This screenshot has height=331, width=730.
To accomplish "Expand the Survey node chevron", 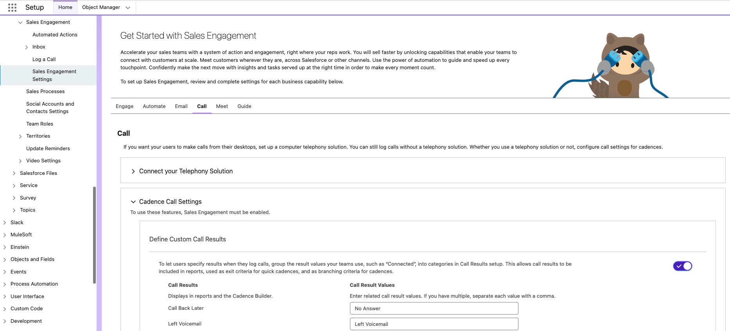I will tap(14, 198).
